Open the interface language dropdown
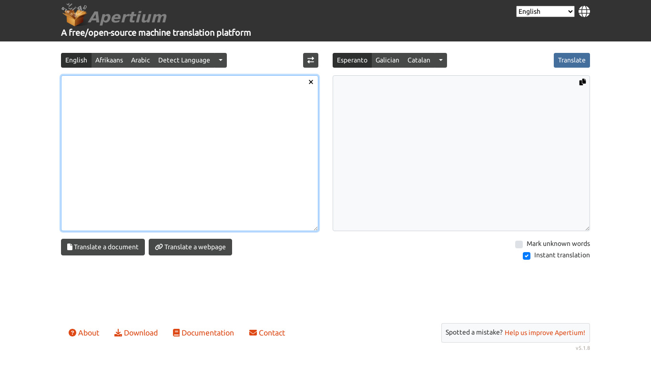 pyautogui.click(x=545, y=11)
